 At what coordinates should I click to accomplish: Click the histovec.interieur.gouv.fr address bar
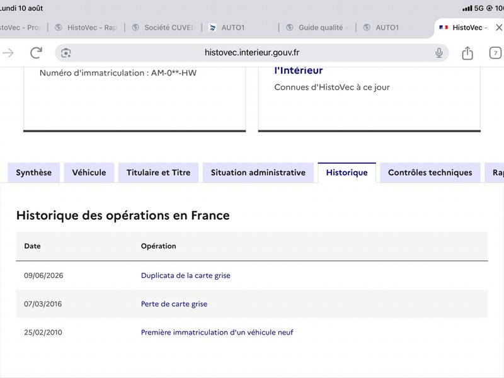coord(251,53)
